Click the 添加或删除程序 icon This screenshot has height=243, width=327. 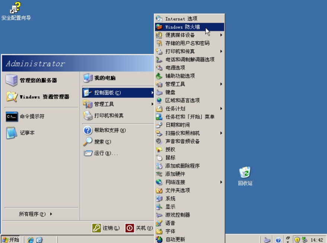point(159,166)
